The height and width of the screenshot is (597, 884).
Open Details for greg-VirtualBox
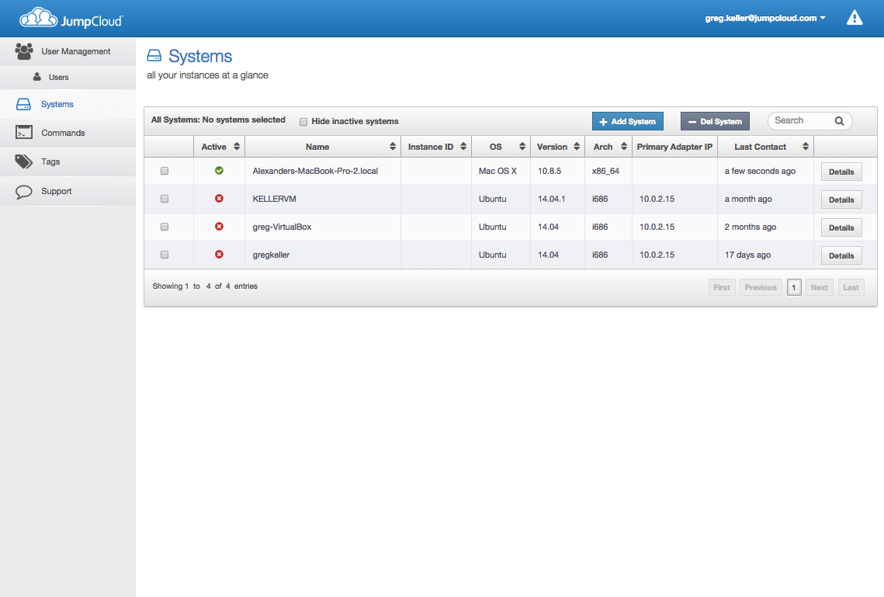tap(841, 227)
